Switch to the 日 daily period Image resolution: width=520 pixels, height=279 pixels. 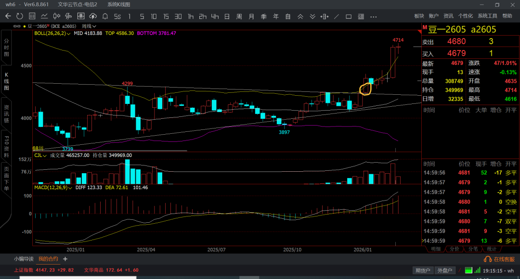[226, 16]
